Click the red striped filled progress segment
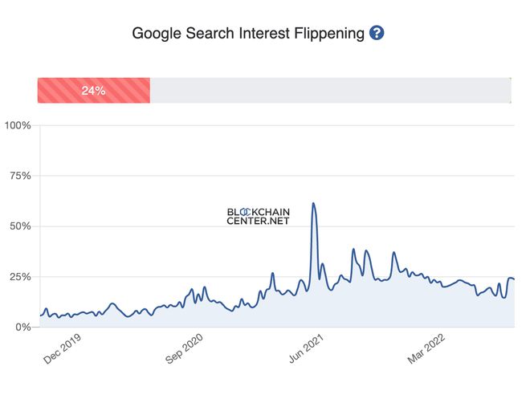 [120, 91]
